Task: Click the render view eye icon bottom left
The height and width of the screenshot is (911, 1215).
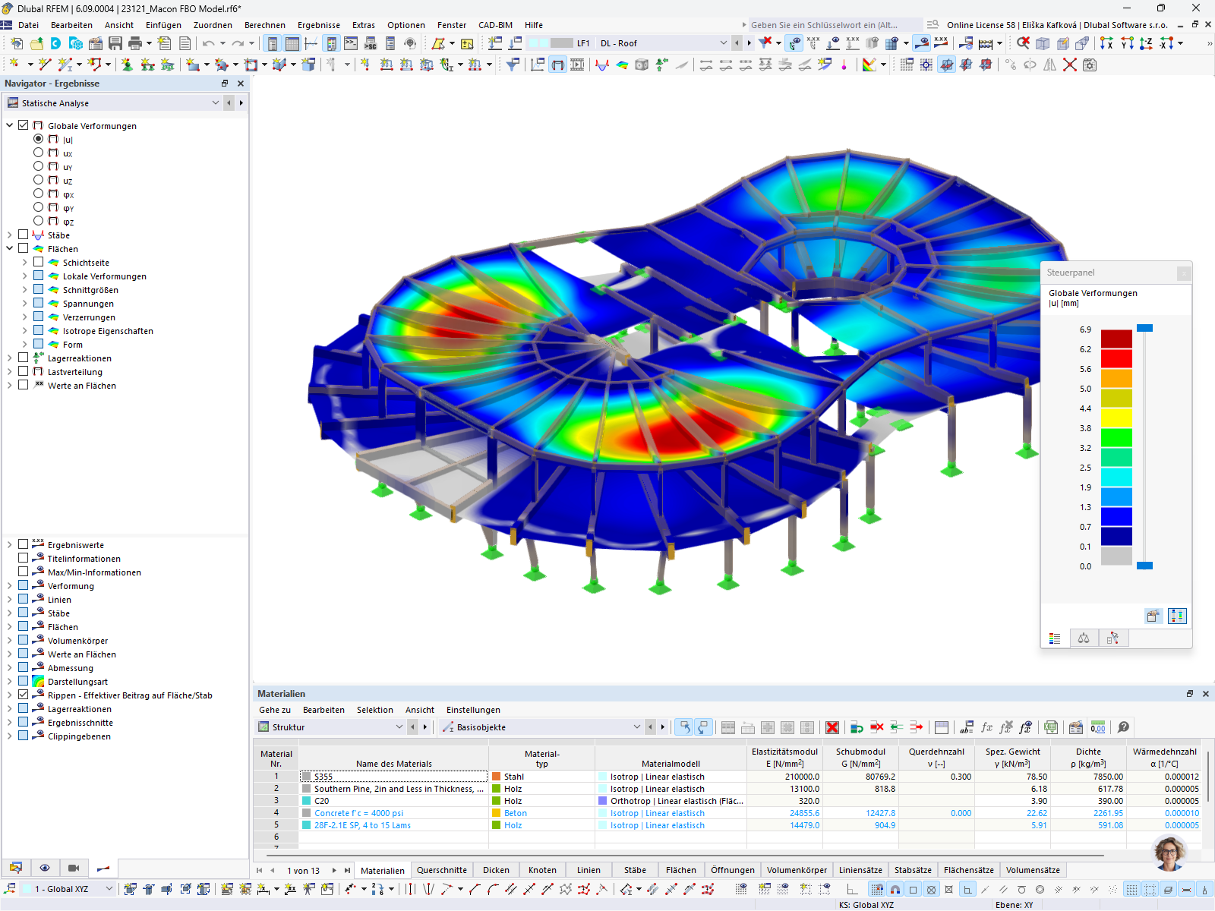Action: pos(45,868)
